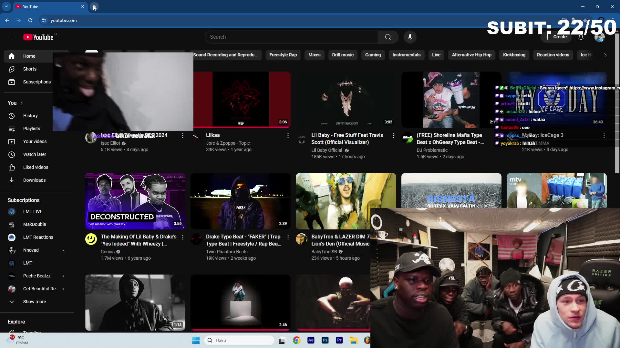620x348 pixels.
Task: Open Genius channel avatar
Action: pos(91,239)
